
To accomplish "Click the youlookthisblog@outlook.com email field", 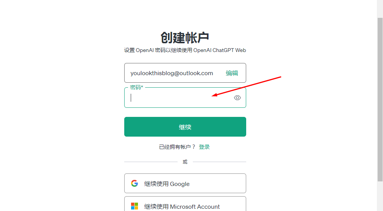I will (185, 73).
